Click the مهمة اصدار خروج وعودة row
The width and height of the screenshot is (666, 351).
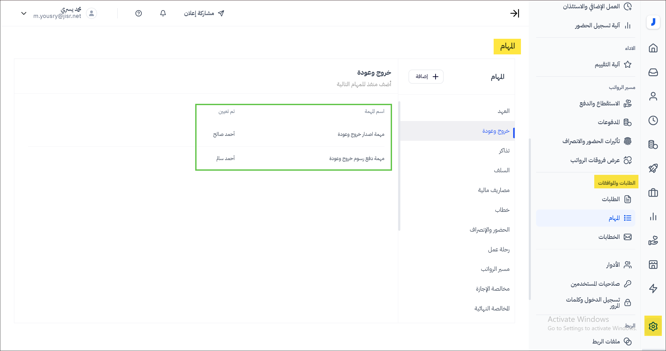click(361, 134)
